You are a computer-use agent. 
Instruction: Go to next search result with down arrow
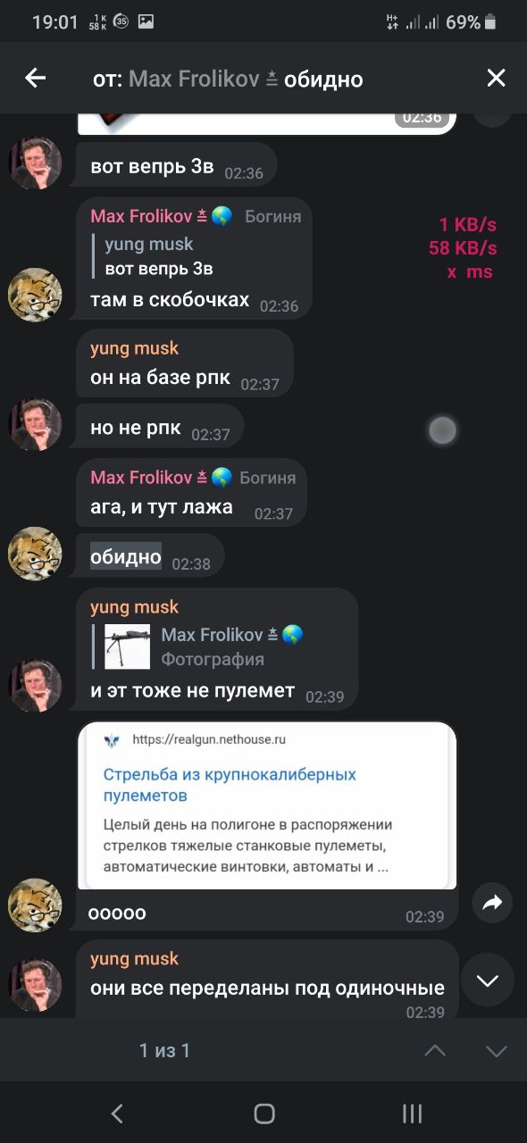click(497, 1051)
